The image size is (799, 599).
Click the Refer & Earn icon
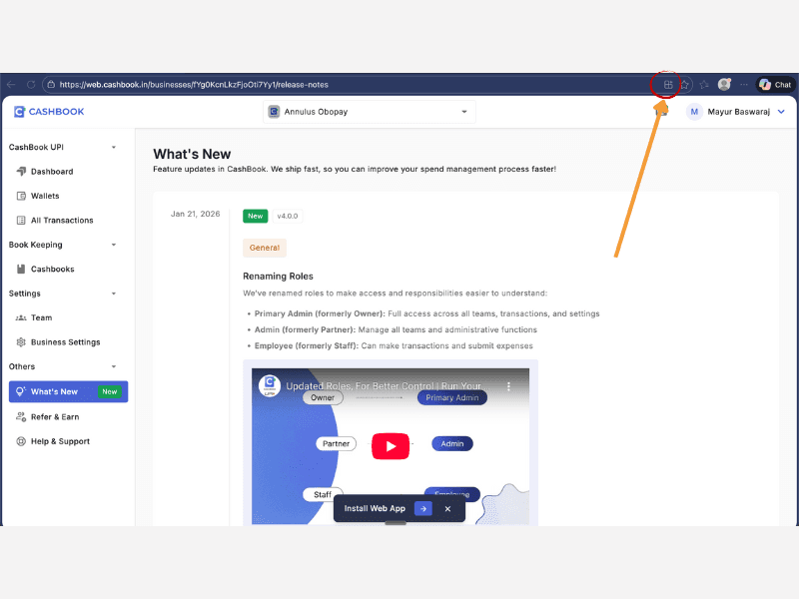21,417
